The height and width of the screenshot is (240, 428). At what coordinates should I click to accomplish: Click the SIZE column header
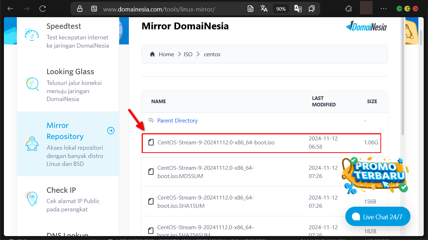click(372, 101)
